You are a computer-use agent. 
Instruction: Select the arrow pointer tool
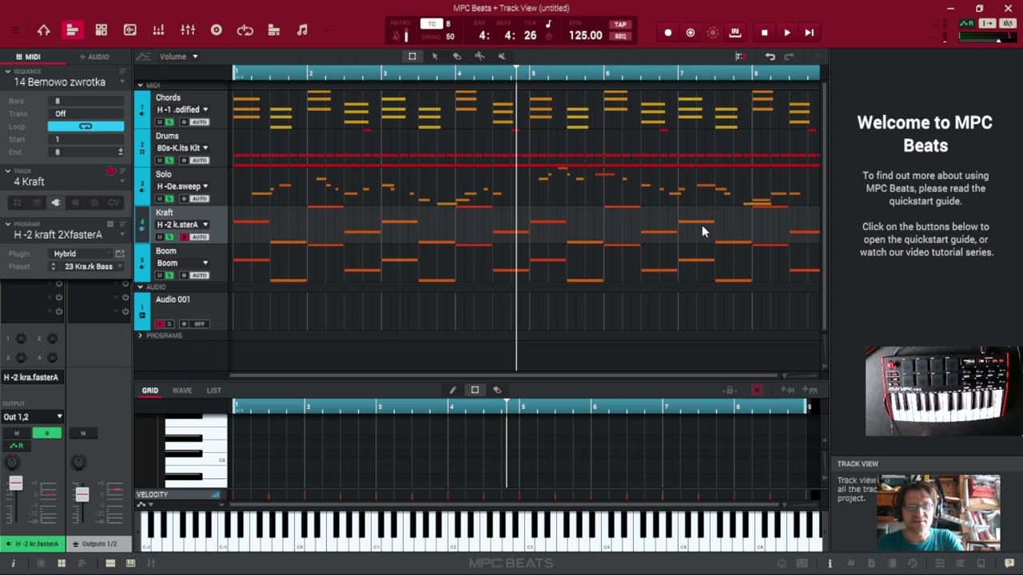point(435,57)
